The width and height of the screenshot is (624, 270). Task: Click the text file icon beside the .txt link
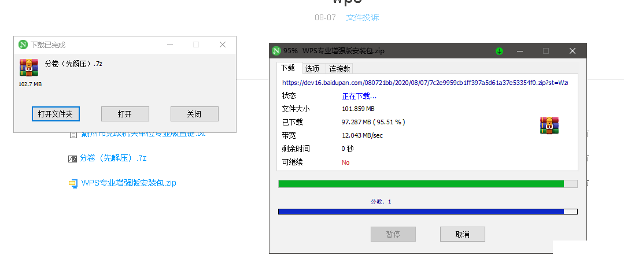pos(73,135)
